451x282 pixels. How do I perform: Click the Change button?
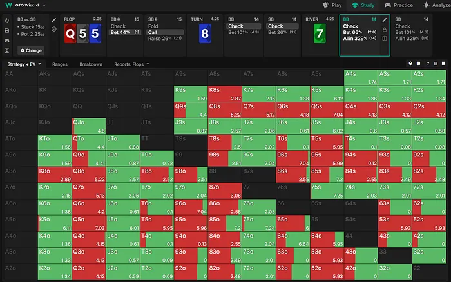click(x=30, y=50)
